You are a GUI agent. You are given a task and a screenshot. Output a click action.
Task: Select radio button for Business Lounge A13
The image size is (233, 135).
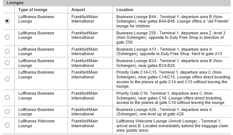click(7, 51)
